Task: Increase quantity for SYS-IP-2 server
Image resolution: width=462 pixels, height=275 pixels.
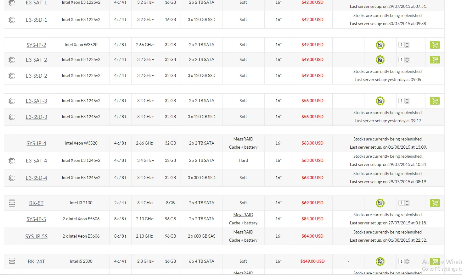Action: tap(407, 44)
